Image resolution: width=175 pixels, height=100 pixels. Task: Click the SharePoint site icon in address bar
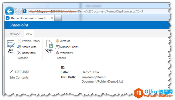click(25, 11)
